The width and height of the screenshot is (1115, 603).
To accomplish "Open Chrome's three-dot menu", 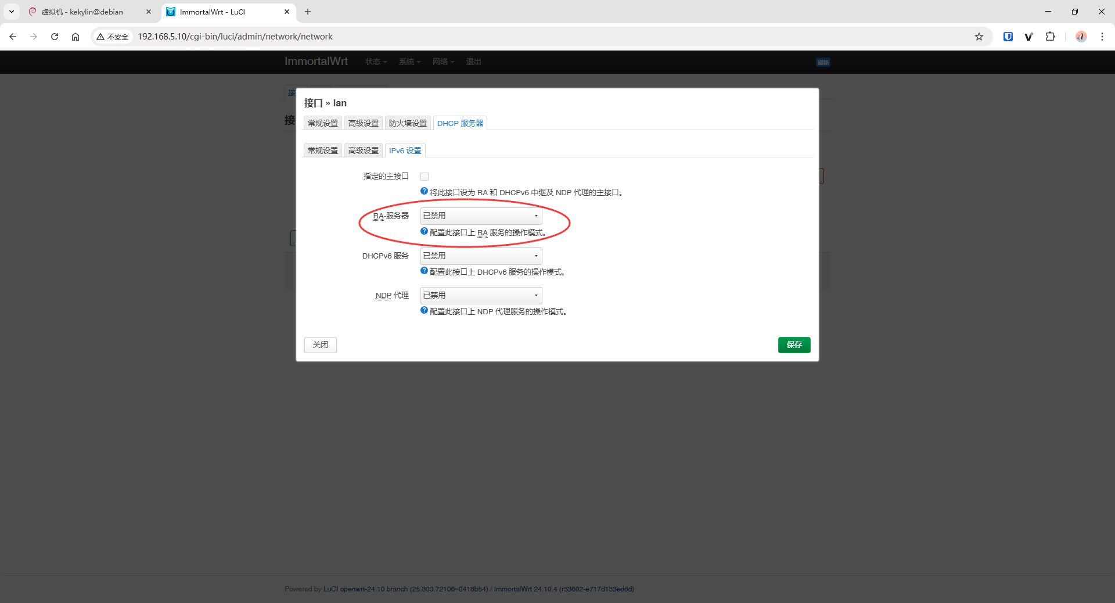I will 1103,36.
